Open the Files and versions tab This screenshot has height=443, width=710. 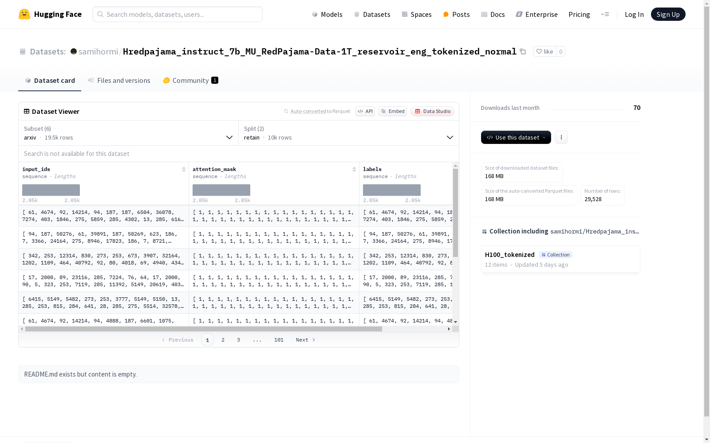[119, 80]
